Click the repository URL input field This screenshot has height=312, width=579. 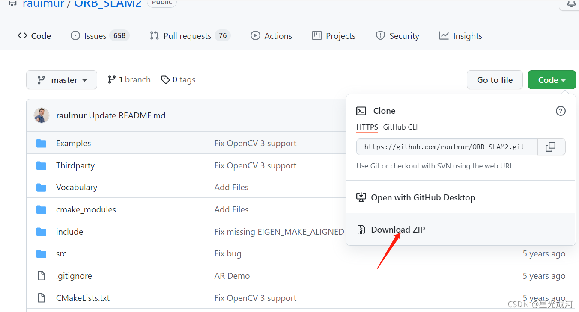(x=447, y=147)
